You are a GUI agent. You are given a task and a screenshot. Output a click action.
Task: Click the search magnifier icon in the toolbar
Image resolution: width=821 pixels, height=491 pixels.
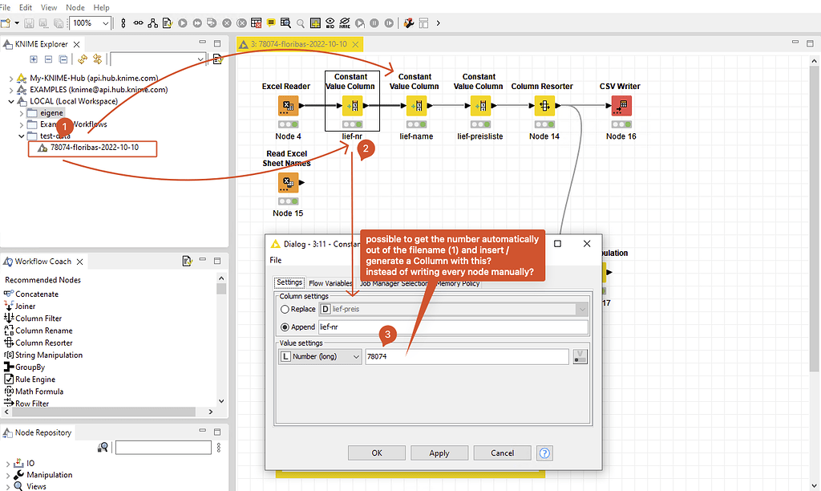coord(301,22)
